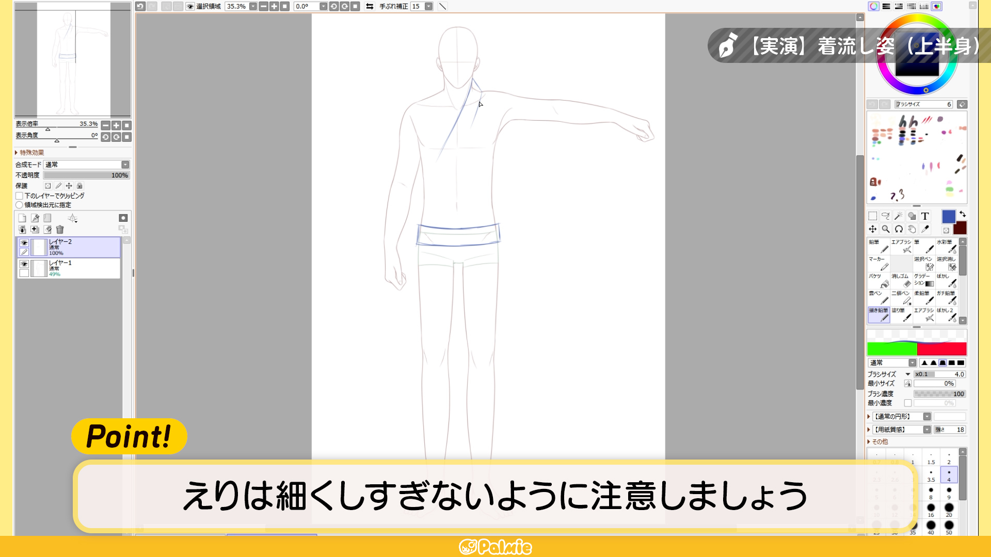Image resolution: width=991 pixels, height=557 pixels.
Task: Choose the 水彩筆 watercolor brush
Action: pyautogui.click(x=947, y=246)
